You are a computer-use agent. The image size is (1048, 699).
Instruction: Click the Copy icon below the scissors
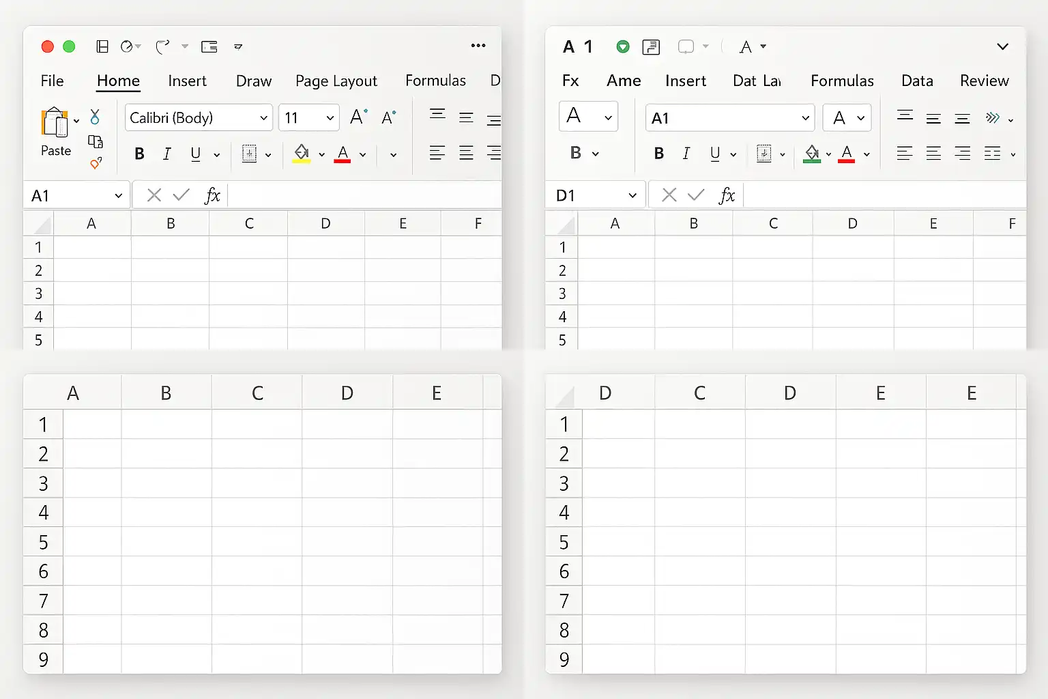click(96, 141)
